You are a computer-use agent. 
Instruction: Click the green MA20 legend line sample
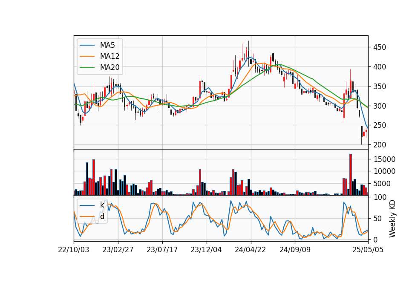tap(87, 68)
